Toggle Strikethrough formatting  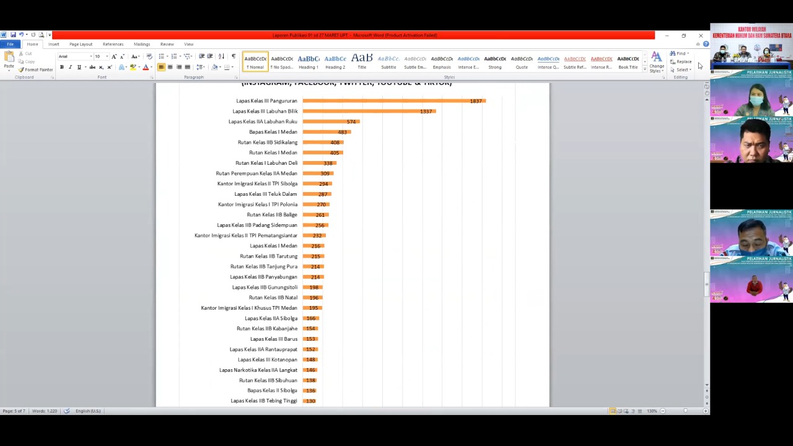coord(92,67)
